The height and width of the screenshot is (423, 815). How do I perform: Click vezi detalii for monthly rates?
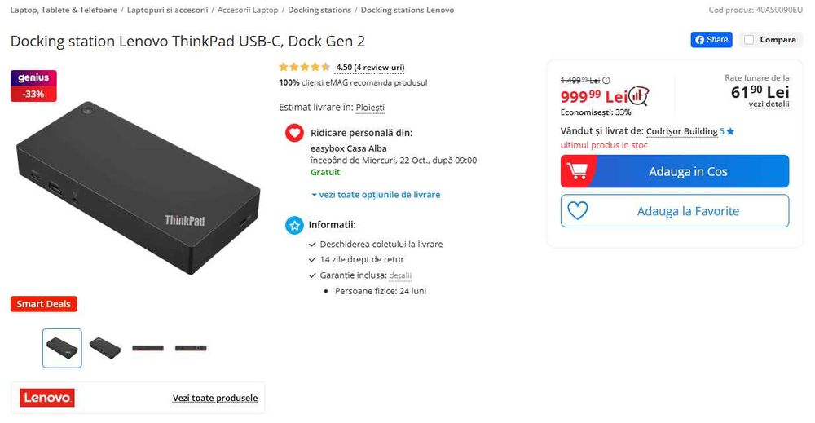click(x=769, y=104)
